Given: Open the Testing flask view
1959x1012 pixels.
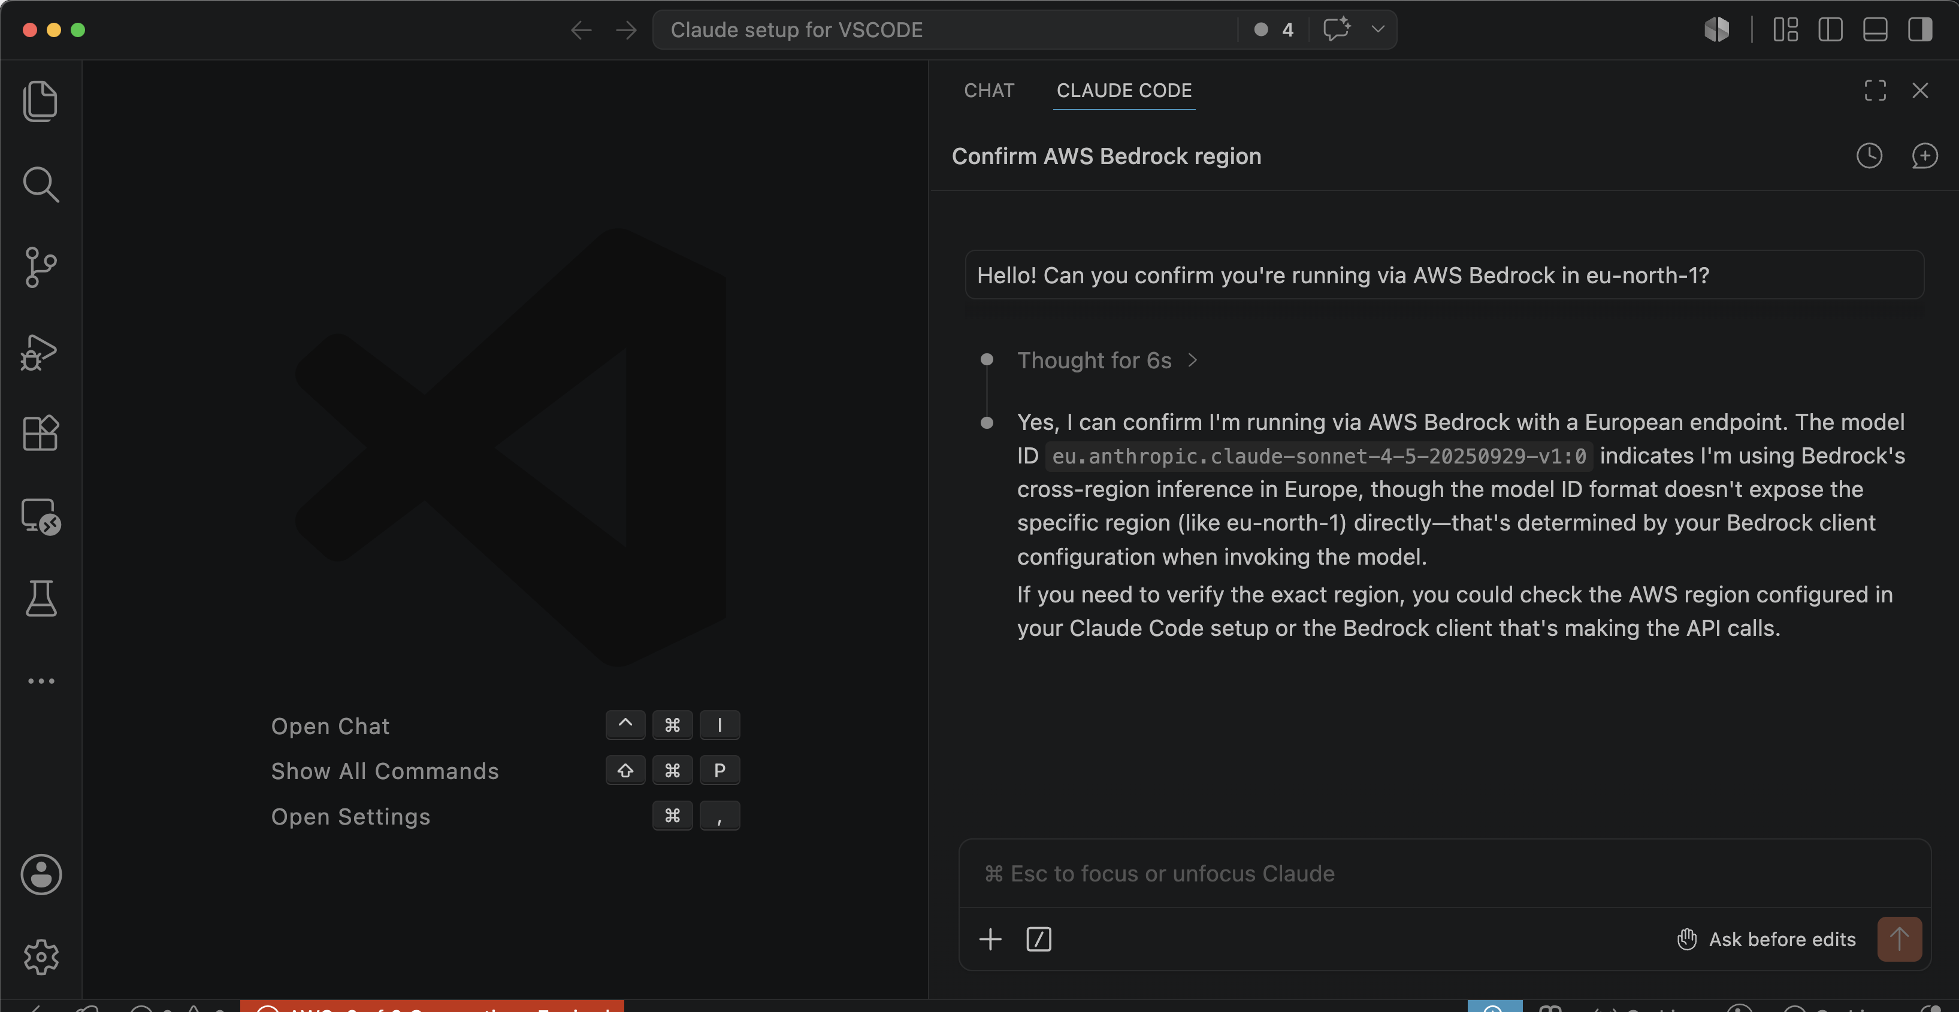Looking at the screenshot, I should 40,598.
